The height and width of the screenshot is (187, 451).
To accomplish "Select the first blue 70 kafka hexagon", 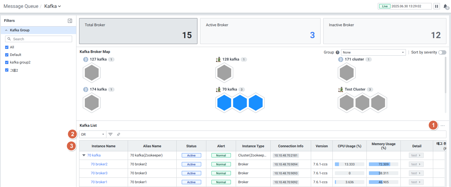I will coord(224,103).
